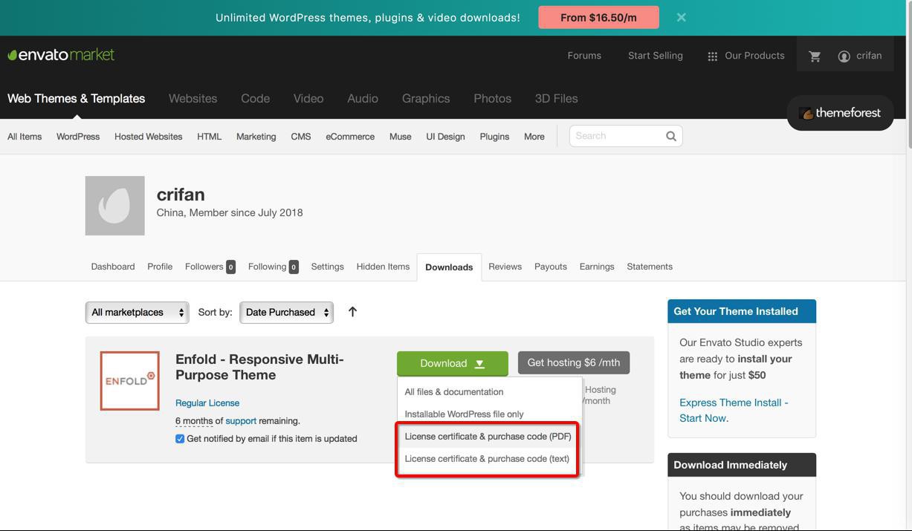Open the Followers tab
The height and width of the screenshot is (531, 912).
[x=210, y=267]
